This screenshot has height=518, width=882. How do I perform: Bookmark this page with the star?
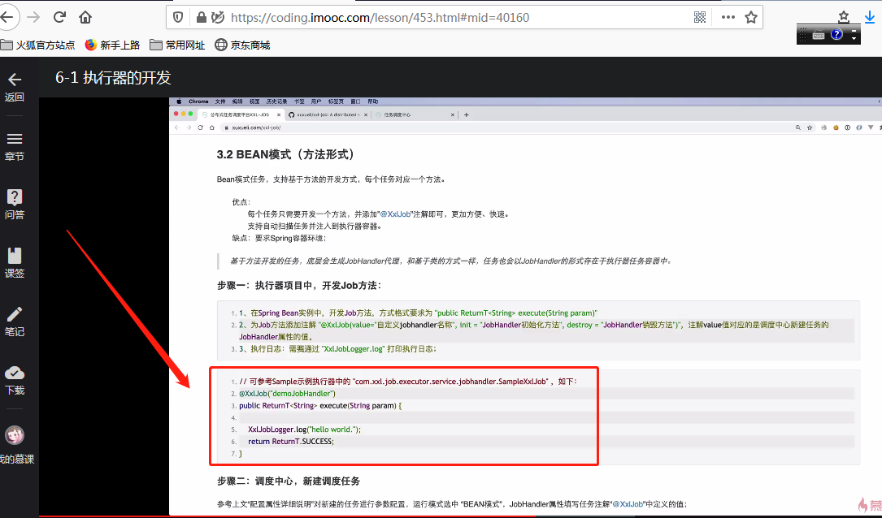click(x=749, y=15)
